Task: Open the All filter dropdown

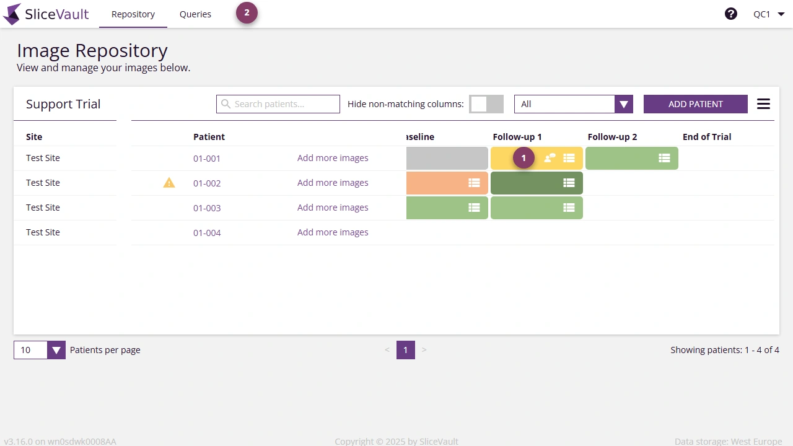Action: [623, 103]
